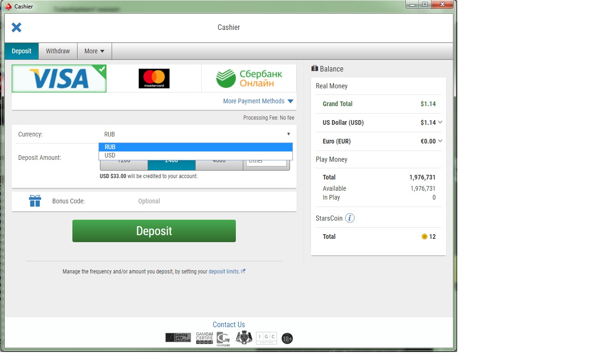The width and height of the screenshot is (595, 359).
Task: Click the crest licensing emblem
Action: pos(244,337)
